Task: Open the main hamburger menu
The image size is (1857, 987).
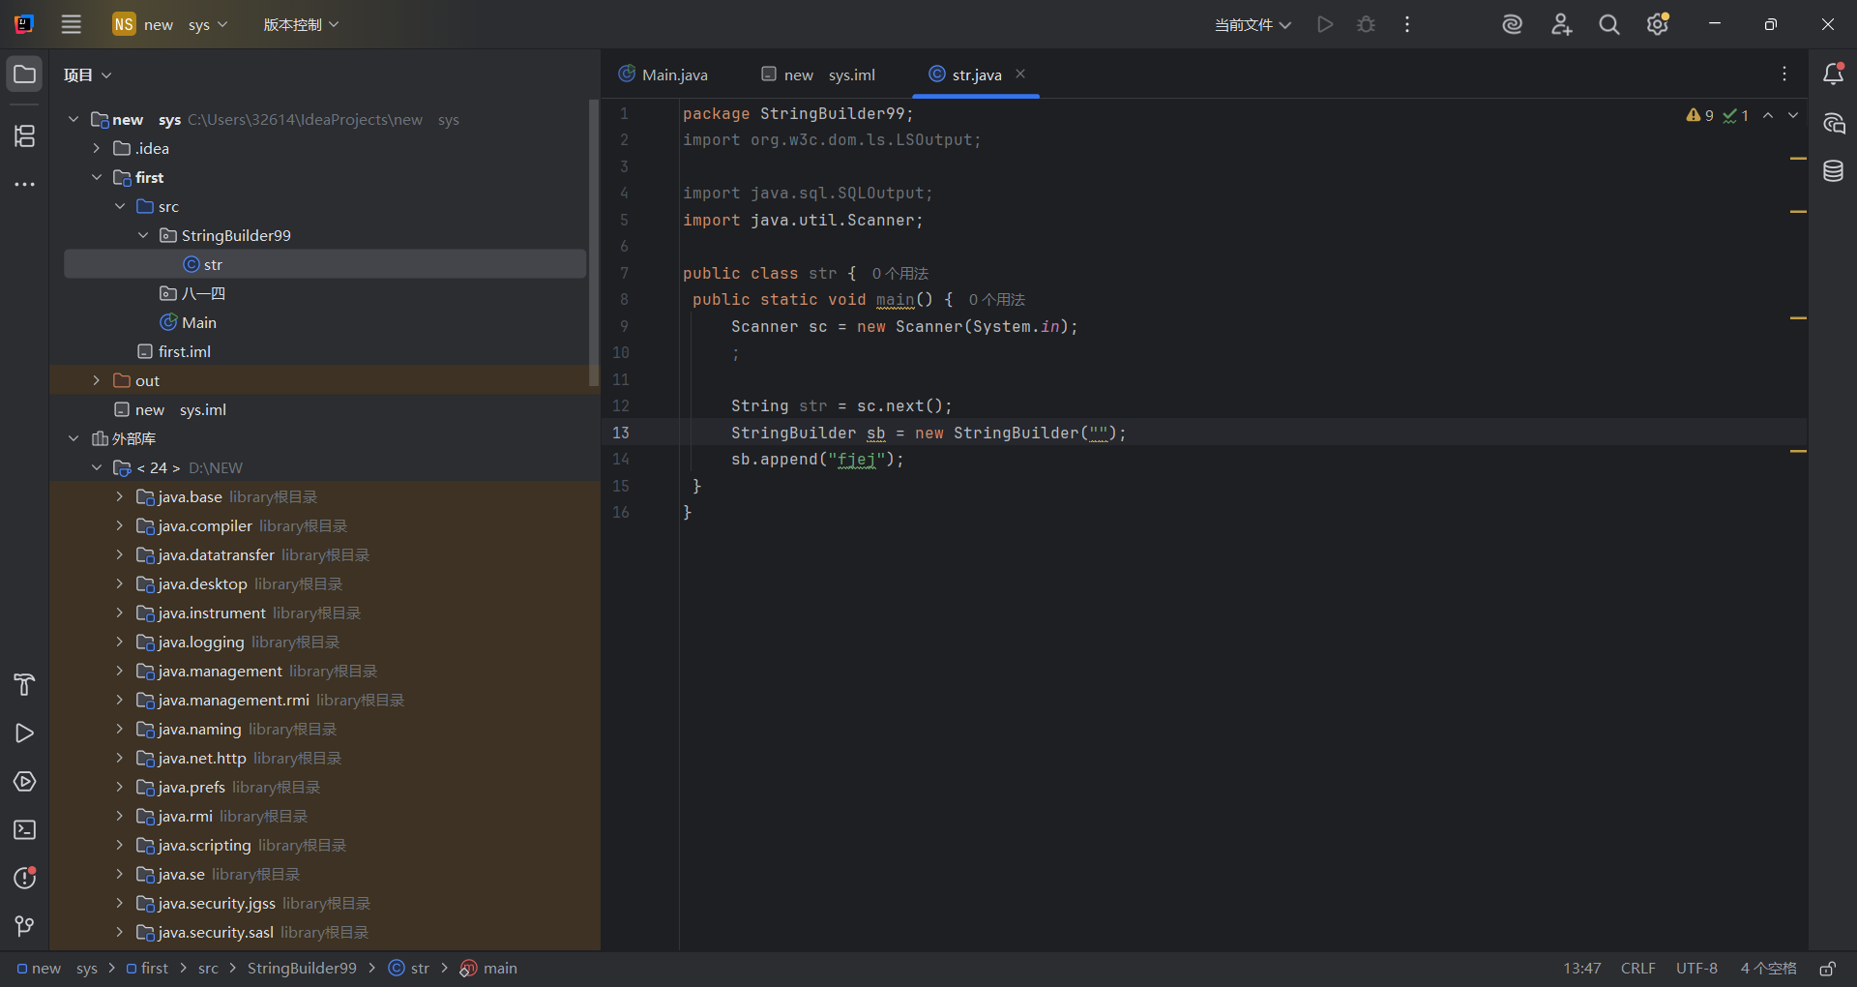Action: [x=72, y=25]
